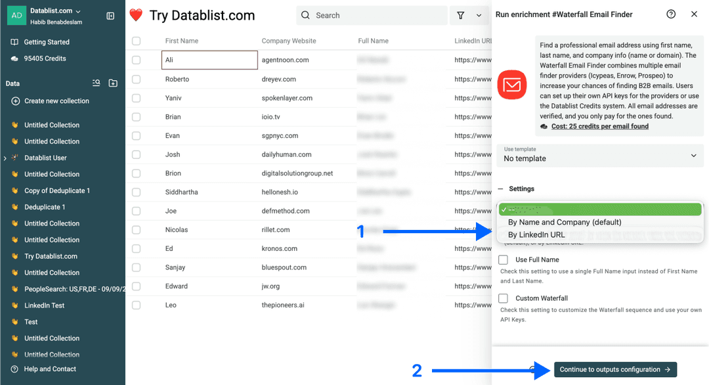Collapse the Settings section

tap(502, 189)
